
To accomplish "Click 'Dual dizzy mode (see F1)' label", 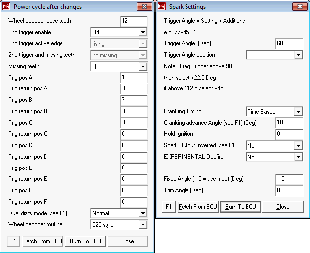I will tap(38, 213).
